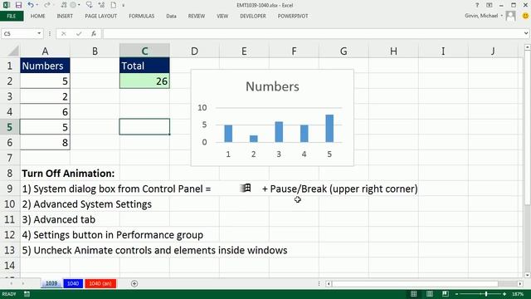
Task: Click the Name Box showing C5
Action: tap(18, 33)
